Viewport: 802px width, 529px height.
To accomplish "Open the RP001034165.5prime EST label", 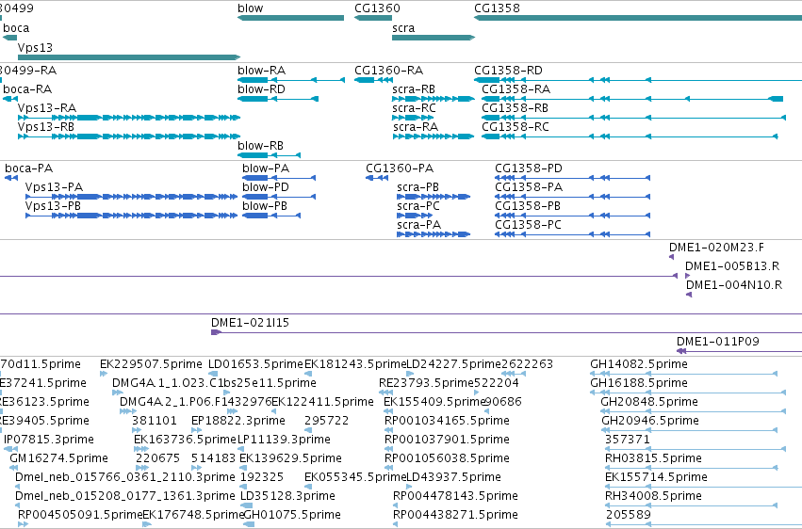I will pyautogui.click(x=447, y=422).
